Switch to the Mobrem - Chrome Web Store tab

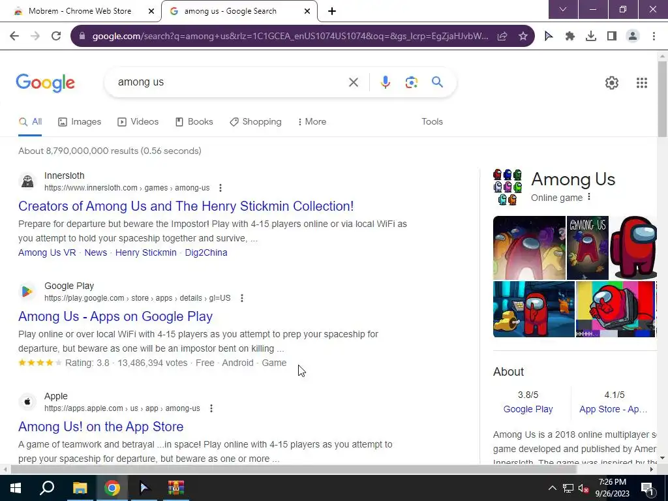tap(80, 11)
